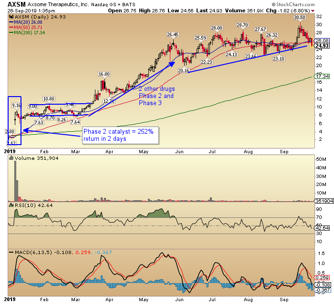Click the red down triangle beside Chg value

point(313,11)
